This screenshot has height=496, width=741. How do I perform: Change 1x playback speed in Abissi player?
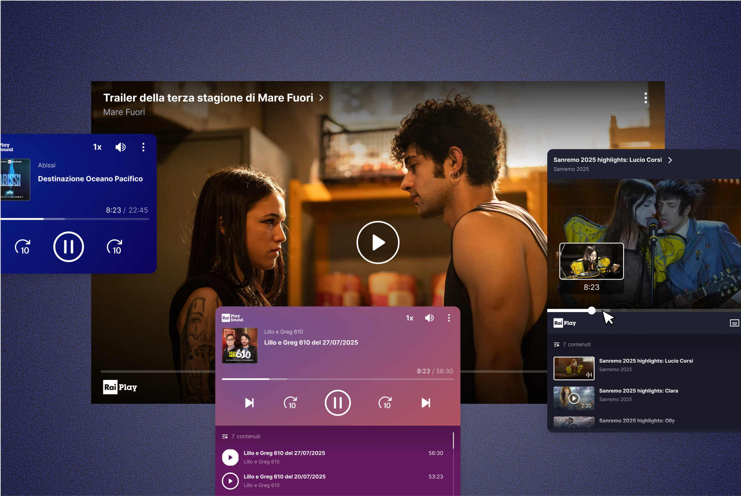tap(97, 147)
